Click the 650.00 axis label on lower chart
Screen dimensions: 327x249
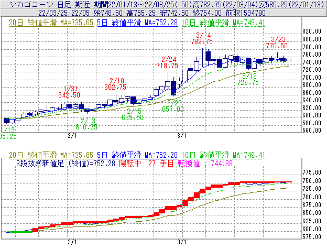[312, 213]
